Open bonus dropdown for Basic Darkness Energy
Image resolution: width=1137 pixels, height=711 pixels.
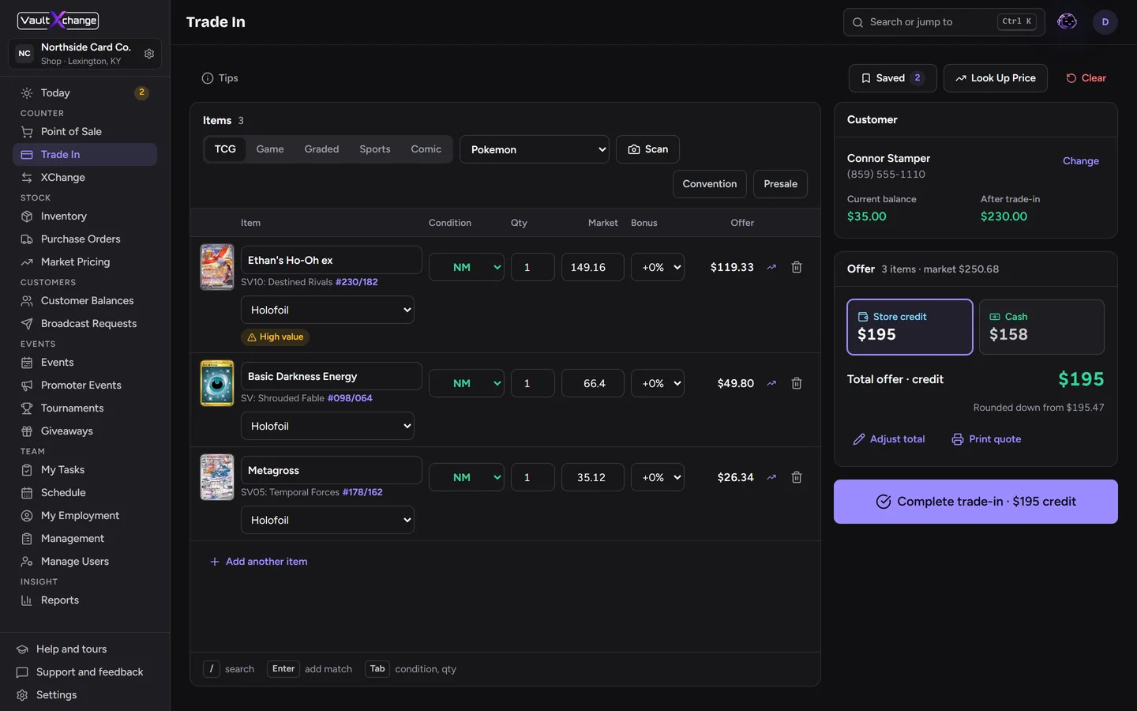point(658,383)
